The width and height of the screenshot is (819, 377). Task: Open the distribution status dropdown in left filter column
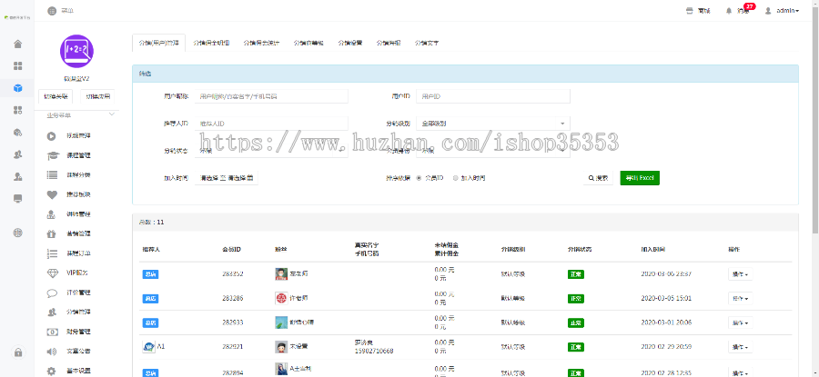(x=271, y=151)
